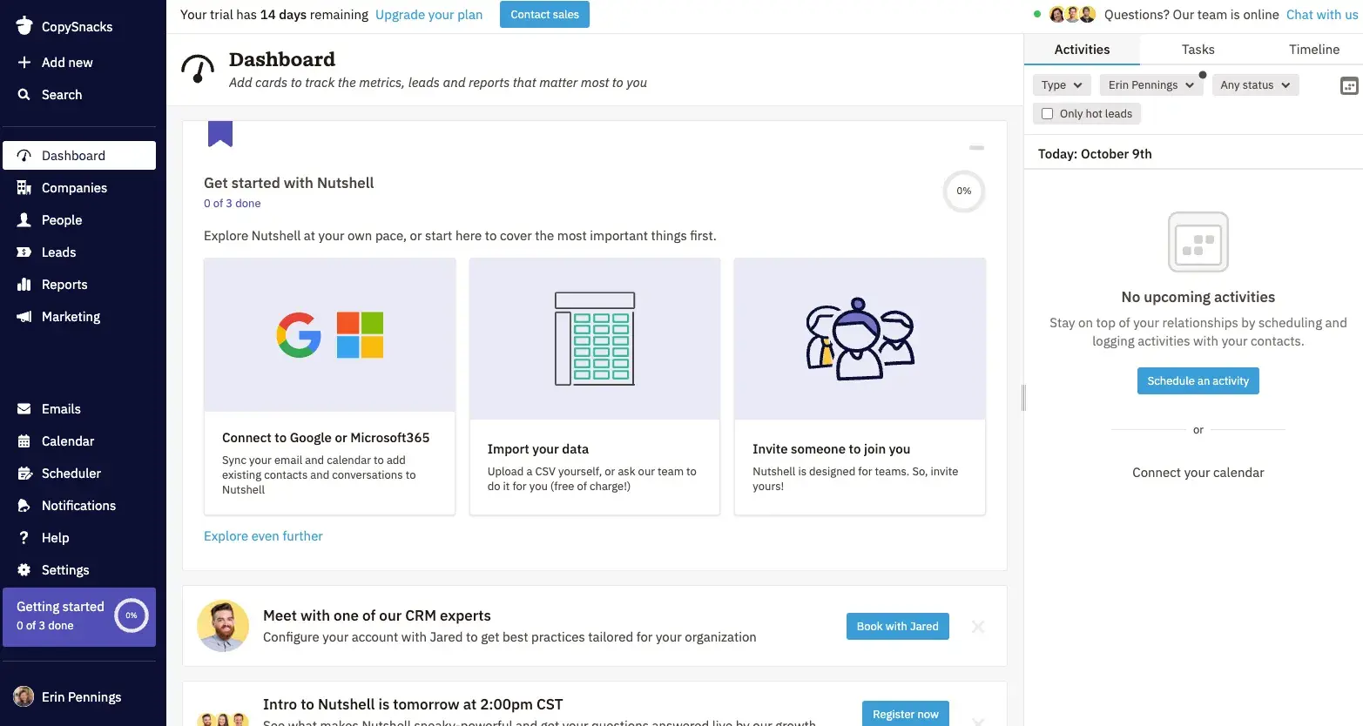Image resolution: width=1363 pixels, height=726 pixels.
Task: Switch to the Timeline tab
Action: click(1313, 50)
